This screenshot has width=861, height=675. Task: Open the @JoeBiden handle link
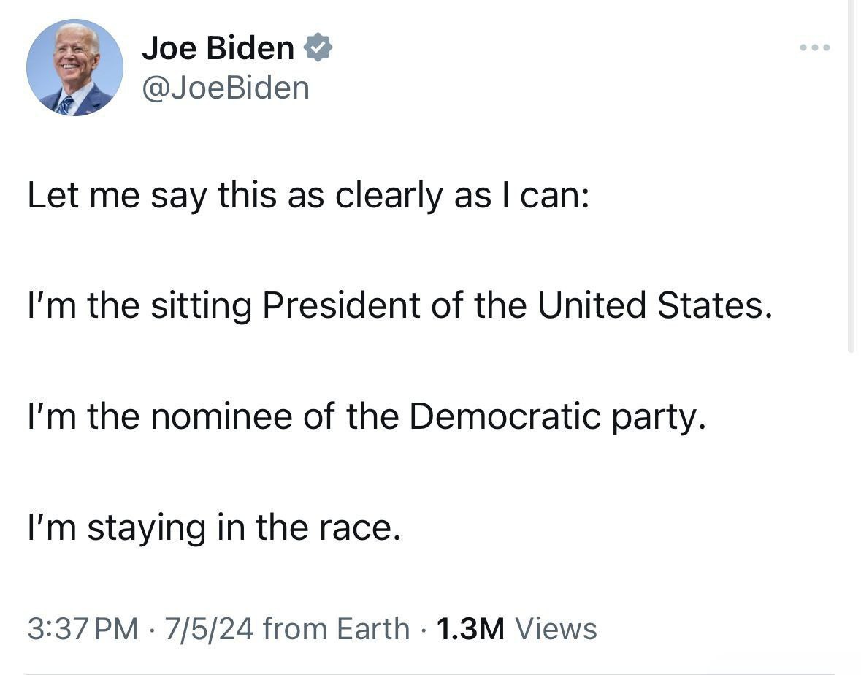pos(226,88)
